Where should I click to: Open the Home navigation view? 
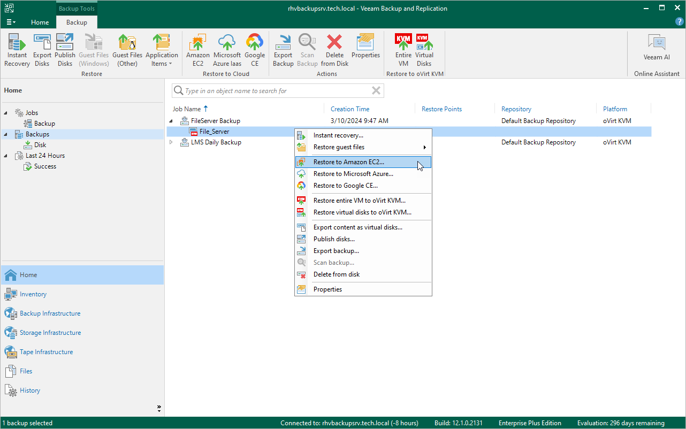pyautogui.click(x=82, y=275)
